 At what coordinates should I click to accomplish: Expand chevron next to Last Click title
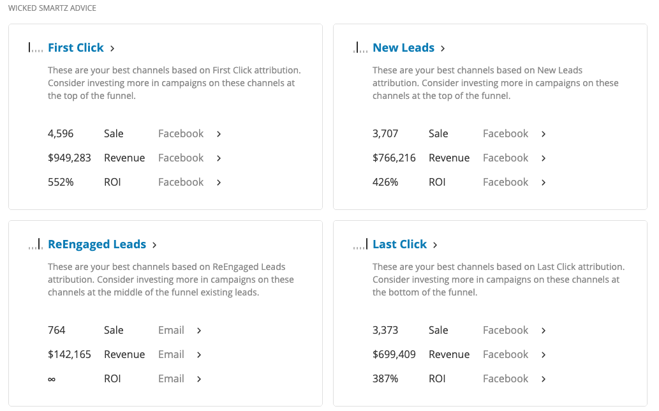coord(435,245)
